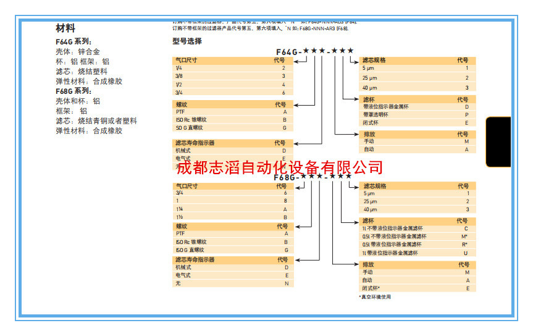Select the 1¼ port size row, code A
The width and height of the screenshot is (533, 336).
[x=233, y=209]
